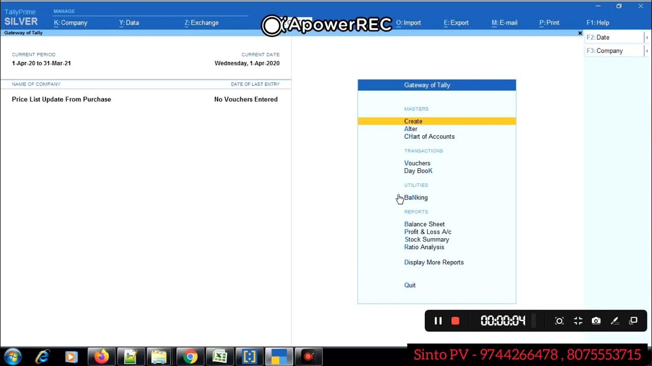Open the Y: Data menu

[129, 23]
